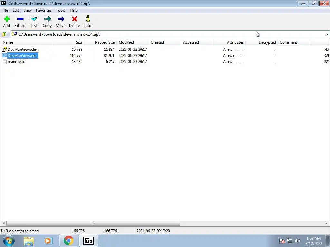Sort by the Comment column header

[x=294, y=42]
